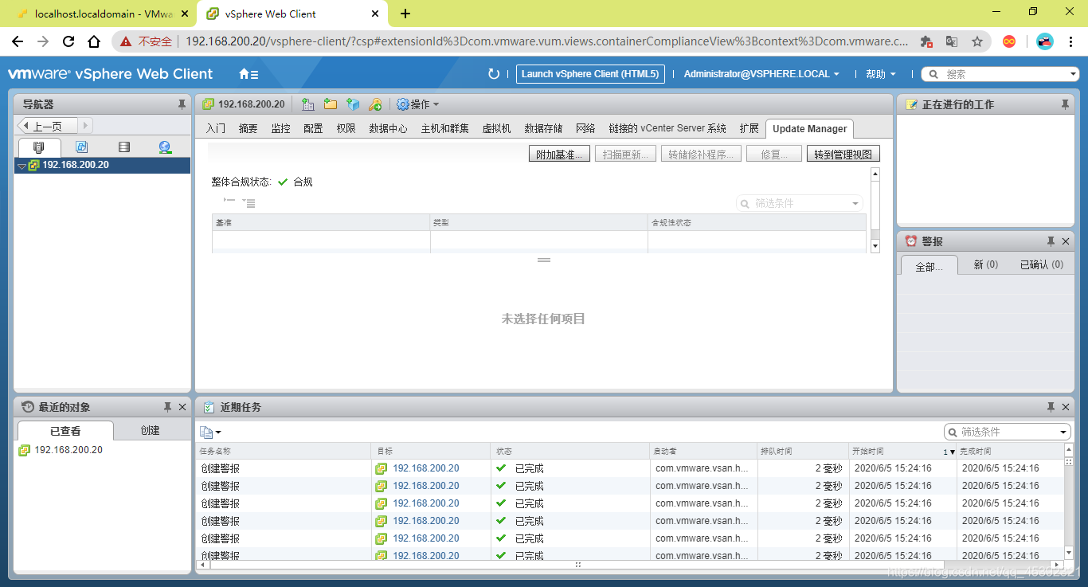1088x587 pixels.
Task: Go back with the 上一页 button
Action: 47,126
